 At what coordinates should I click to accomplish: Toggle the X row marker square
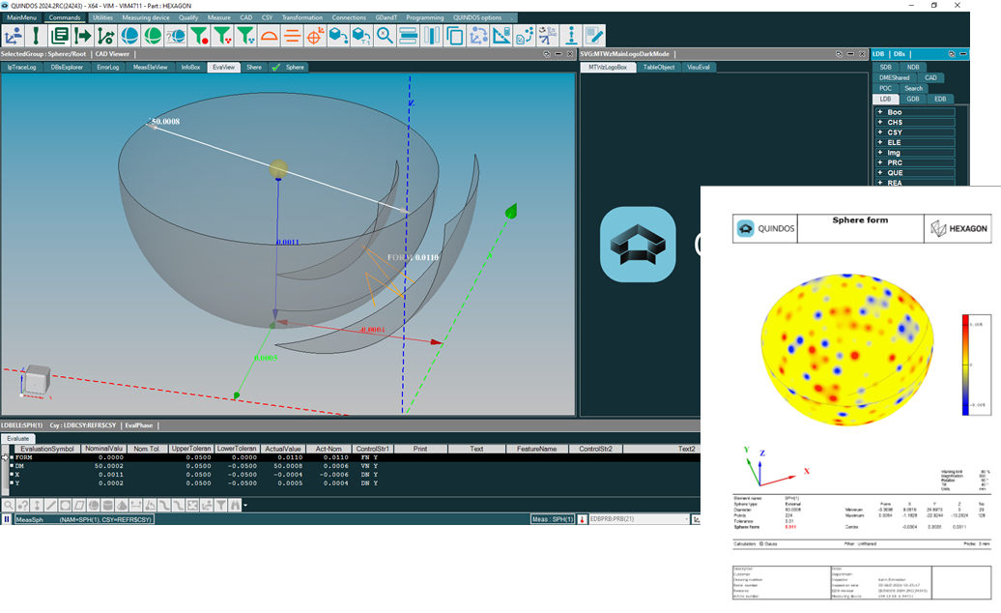pyautogui.click(x=12, y=475)
